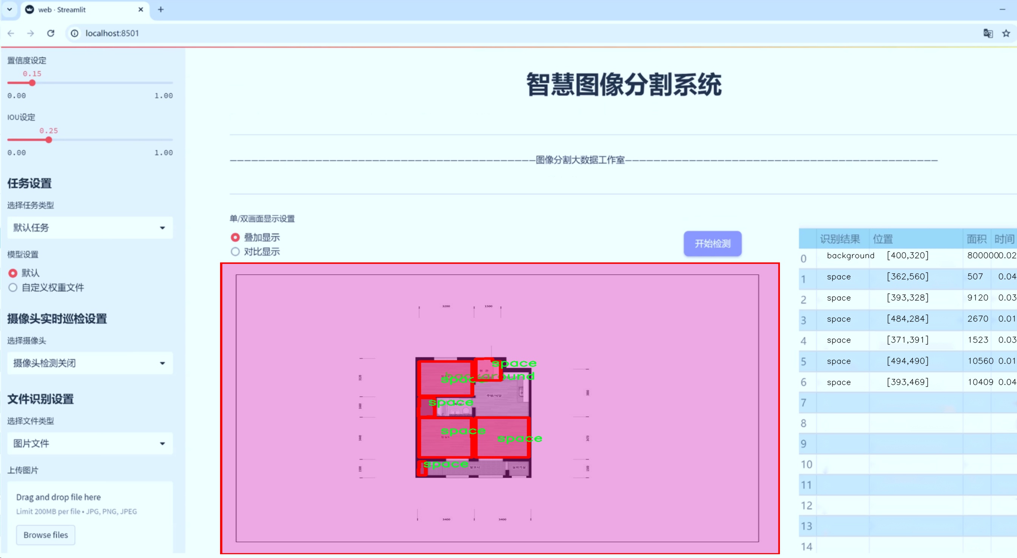
Task: Open a new browser tab
Action: coord(161,9)
